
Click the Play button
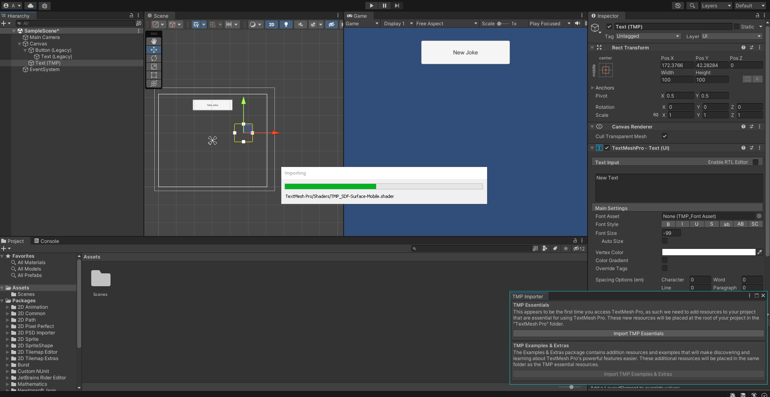(x=371, y=6)
